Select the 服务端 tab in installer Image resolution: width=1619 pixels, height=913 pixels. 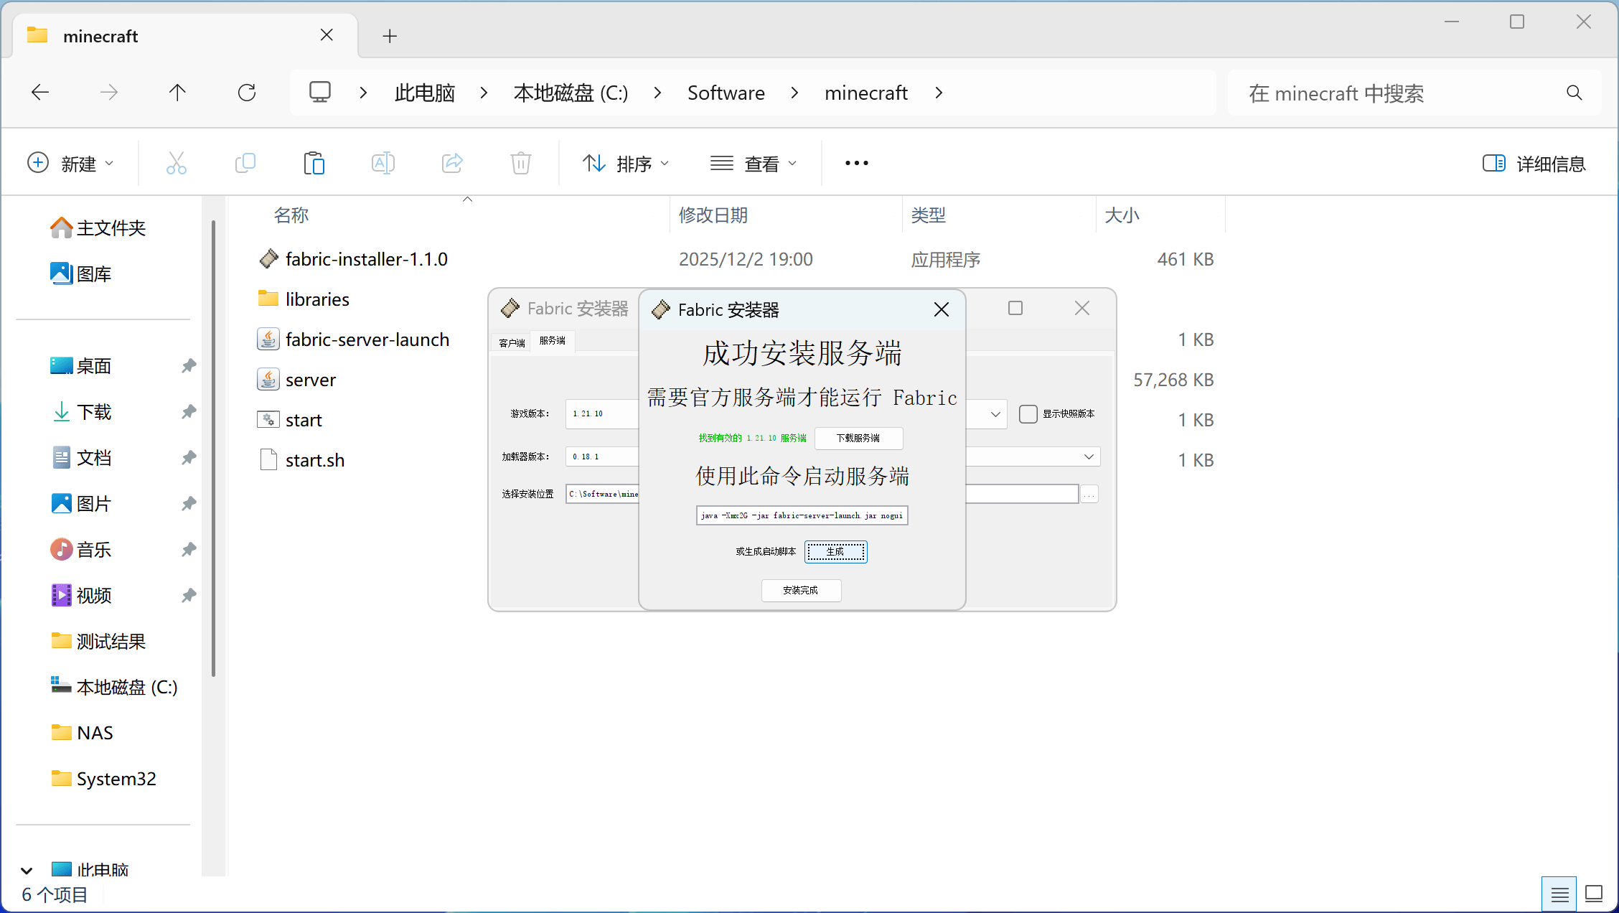pos(552,341)
